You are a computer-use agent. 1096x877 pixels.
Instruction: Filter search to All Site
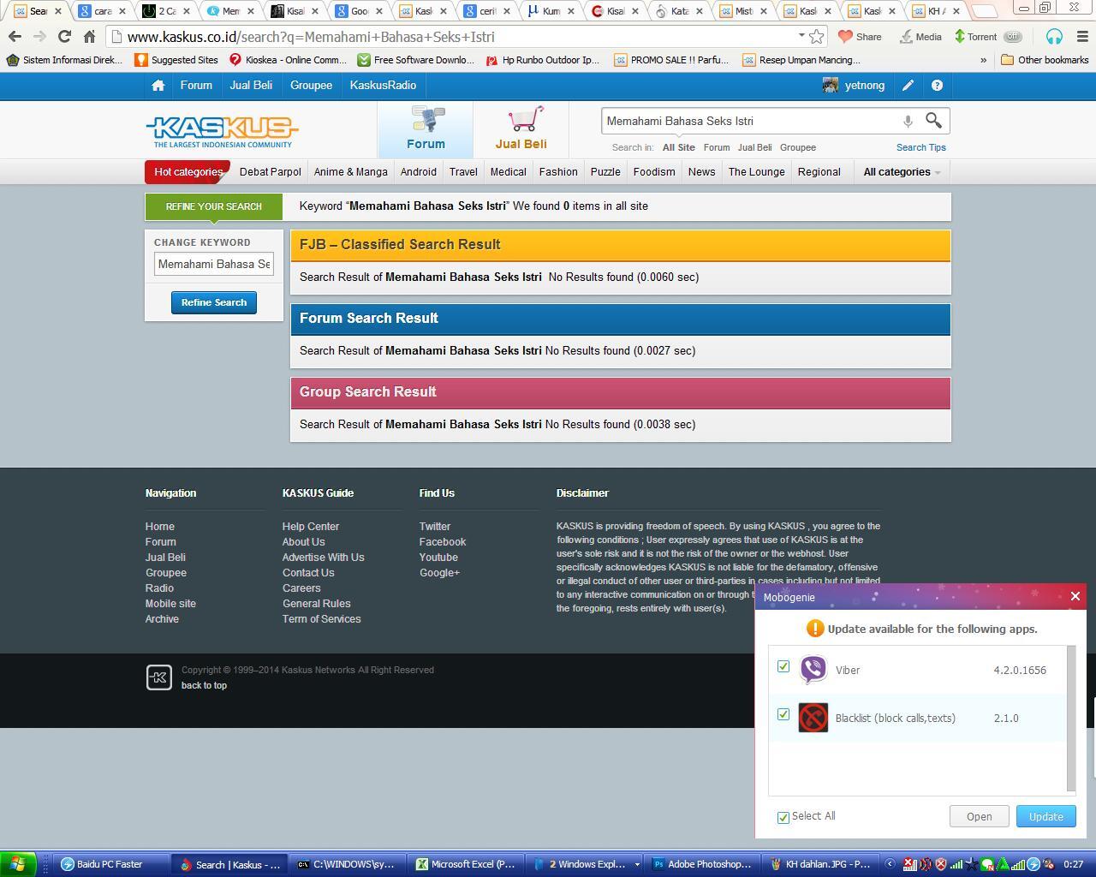click(678, 147)
